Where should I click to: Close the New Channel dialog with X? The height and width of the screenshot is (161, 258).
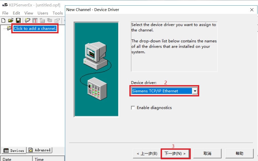tap(252, 10)
